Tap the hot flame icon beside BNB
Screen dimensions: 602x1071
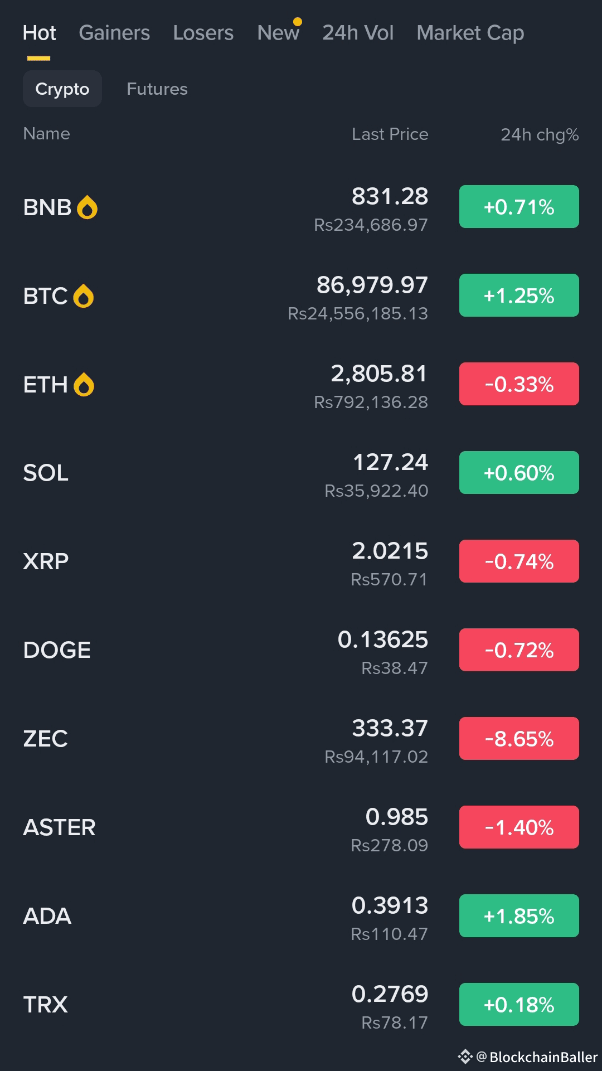(87, 207)
